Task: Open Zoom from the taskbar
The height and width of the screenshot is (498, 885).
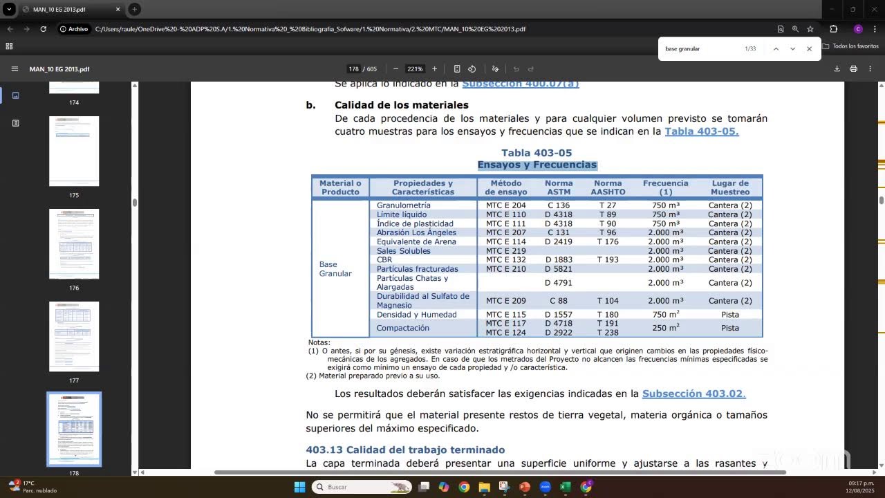Action: pyautogui.click(x=545, y=487)
